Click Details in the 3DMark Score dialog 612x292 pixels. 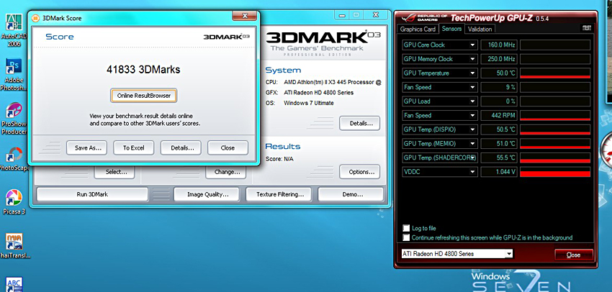click(x=182, y=147)
